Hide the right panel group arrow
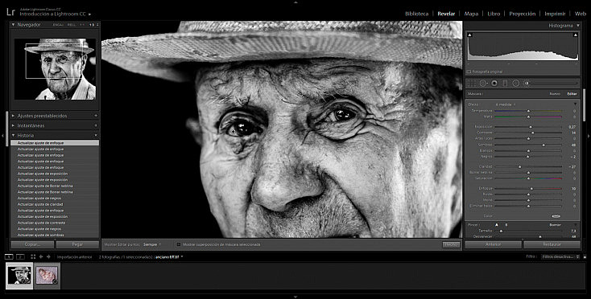Screen dimensions: 591x299 589,135
